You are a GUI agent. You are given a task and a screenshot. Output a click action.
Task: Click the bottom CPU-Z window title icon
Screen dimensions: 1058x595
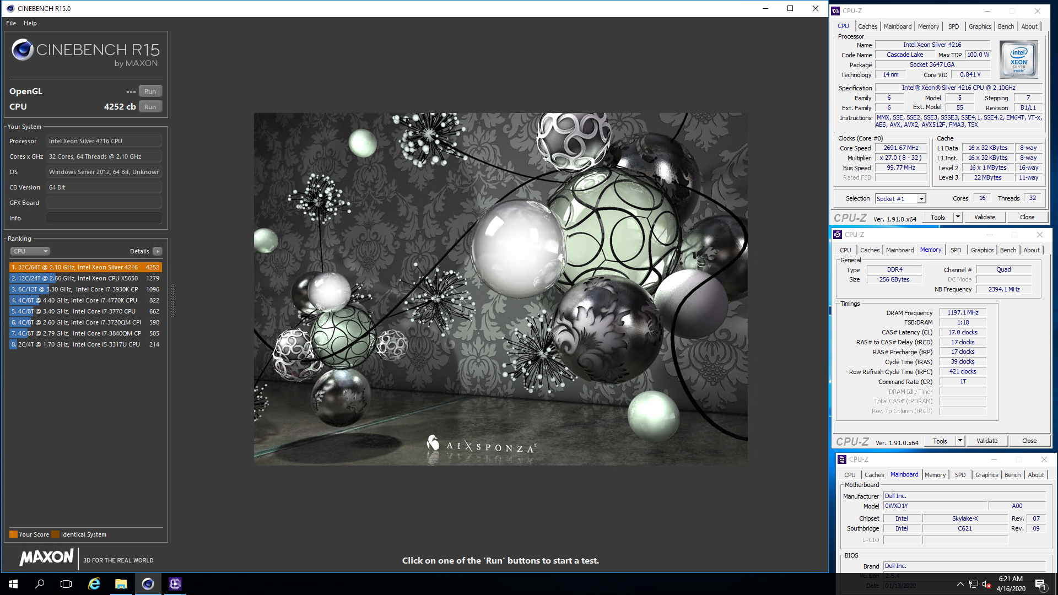point(842,459)
